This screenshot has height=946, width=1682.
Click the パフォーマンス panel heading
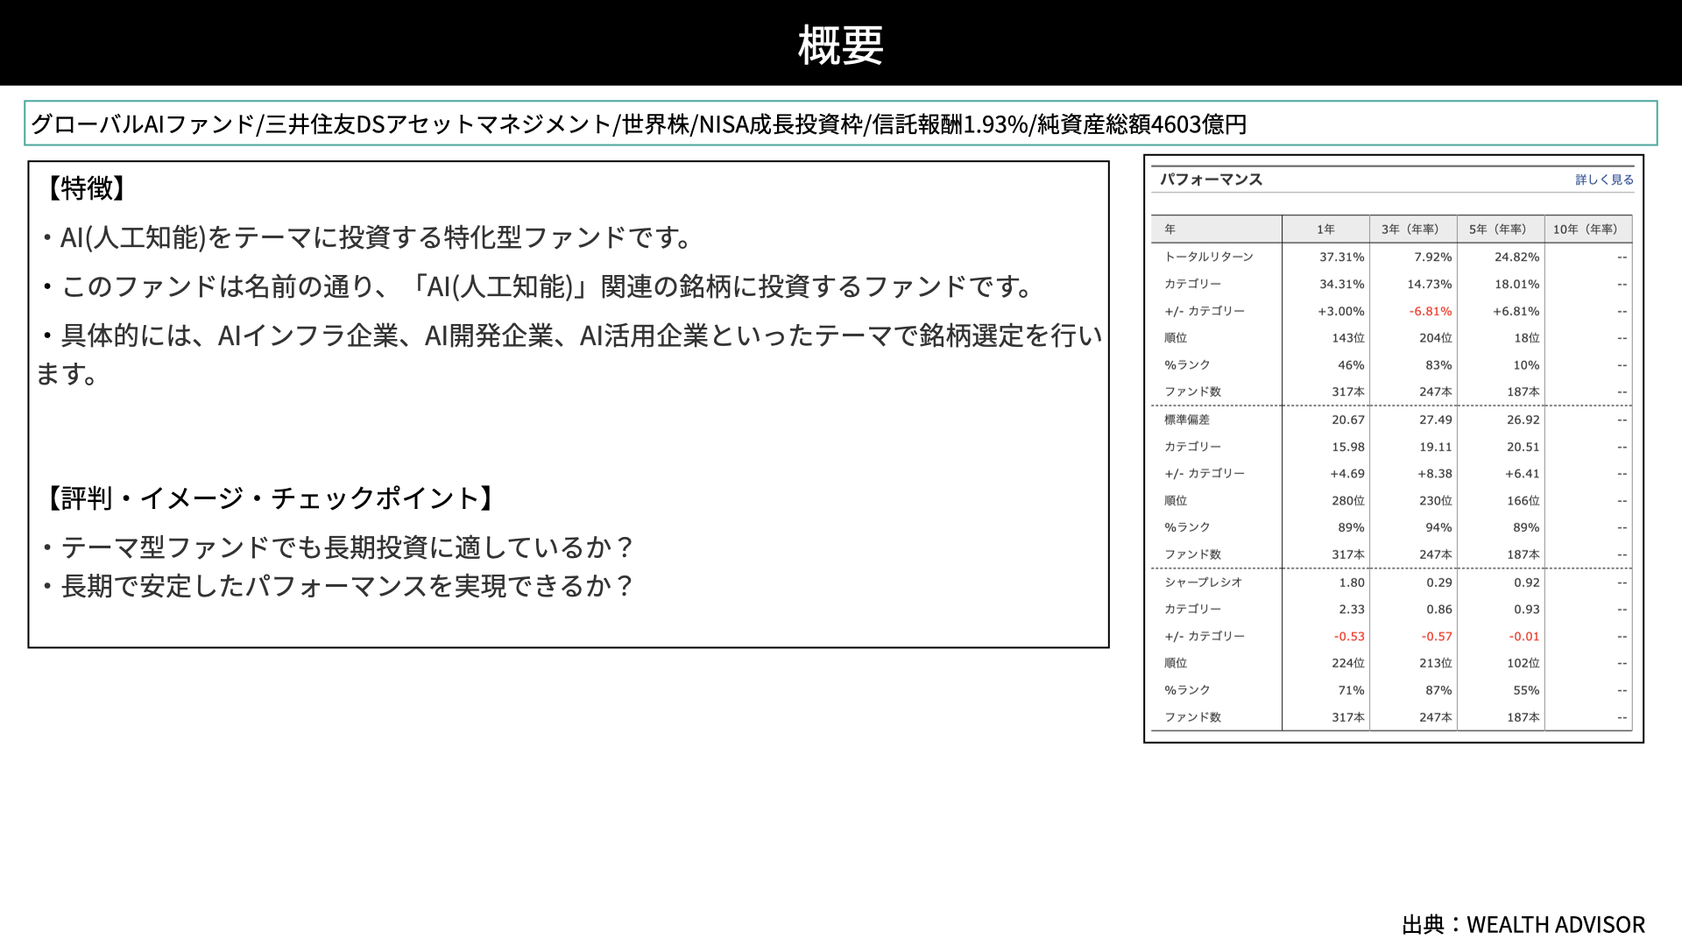pos(1211,180)
